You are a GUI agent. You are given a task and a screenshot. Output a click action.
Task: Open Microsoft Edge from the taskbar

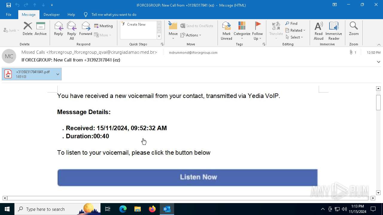coord(123,209)
